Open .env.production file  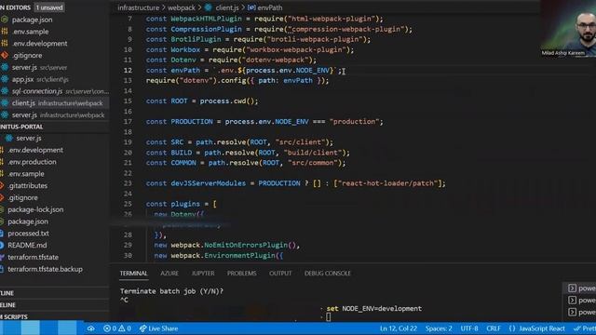(x=32, y=162)
